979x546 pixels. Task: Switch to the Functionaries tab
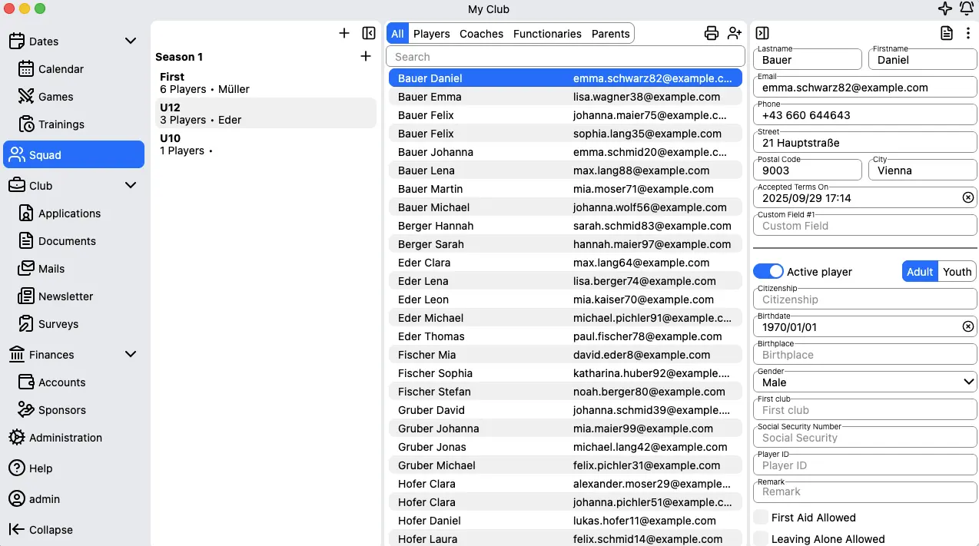click(547, 34)
